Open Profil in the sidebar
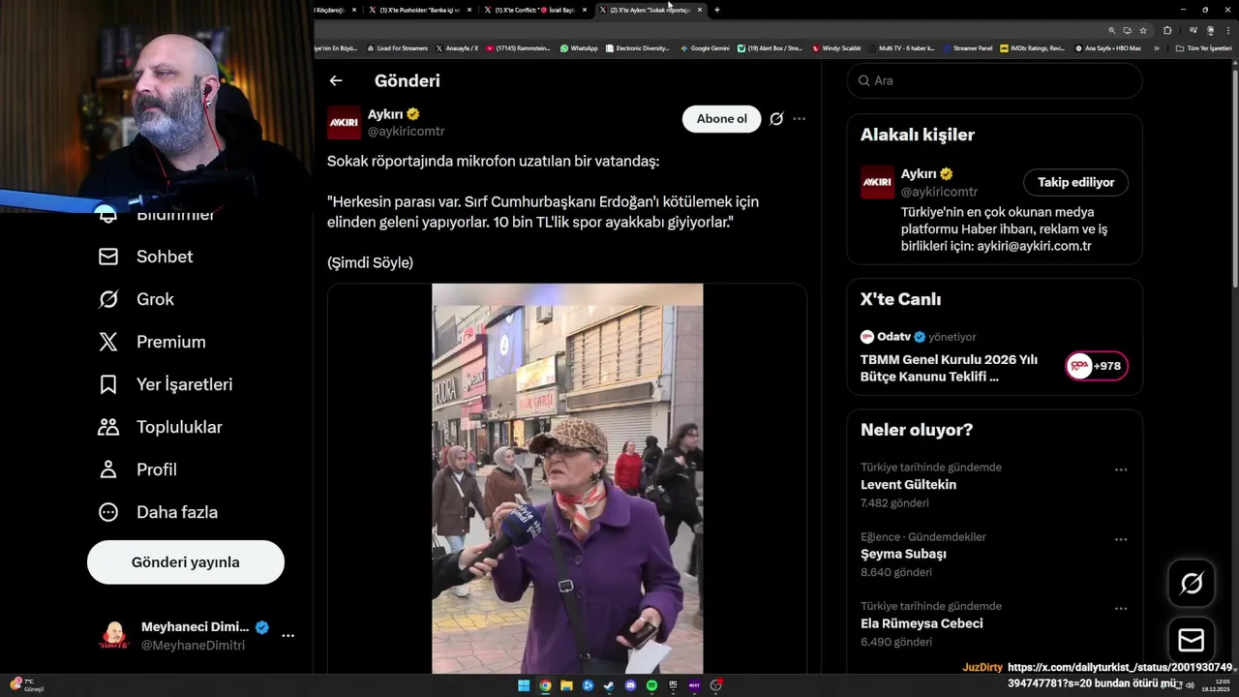 [x=137, y=470]
